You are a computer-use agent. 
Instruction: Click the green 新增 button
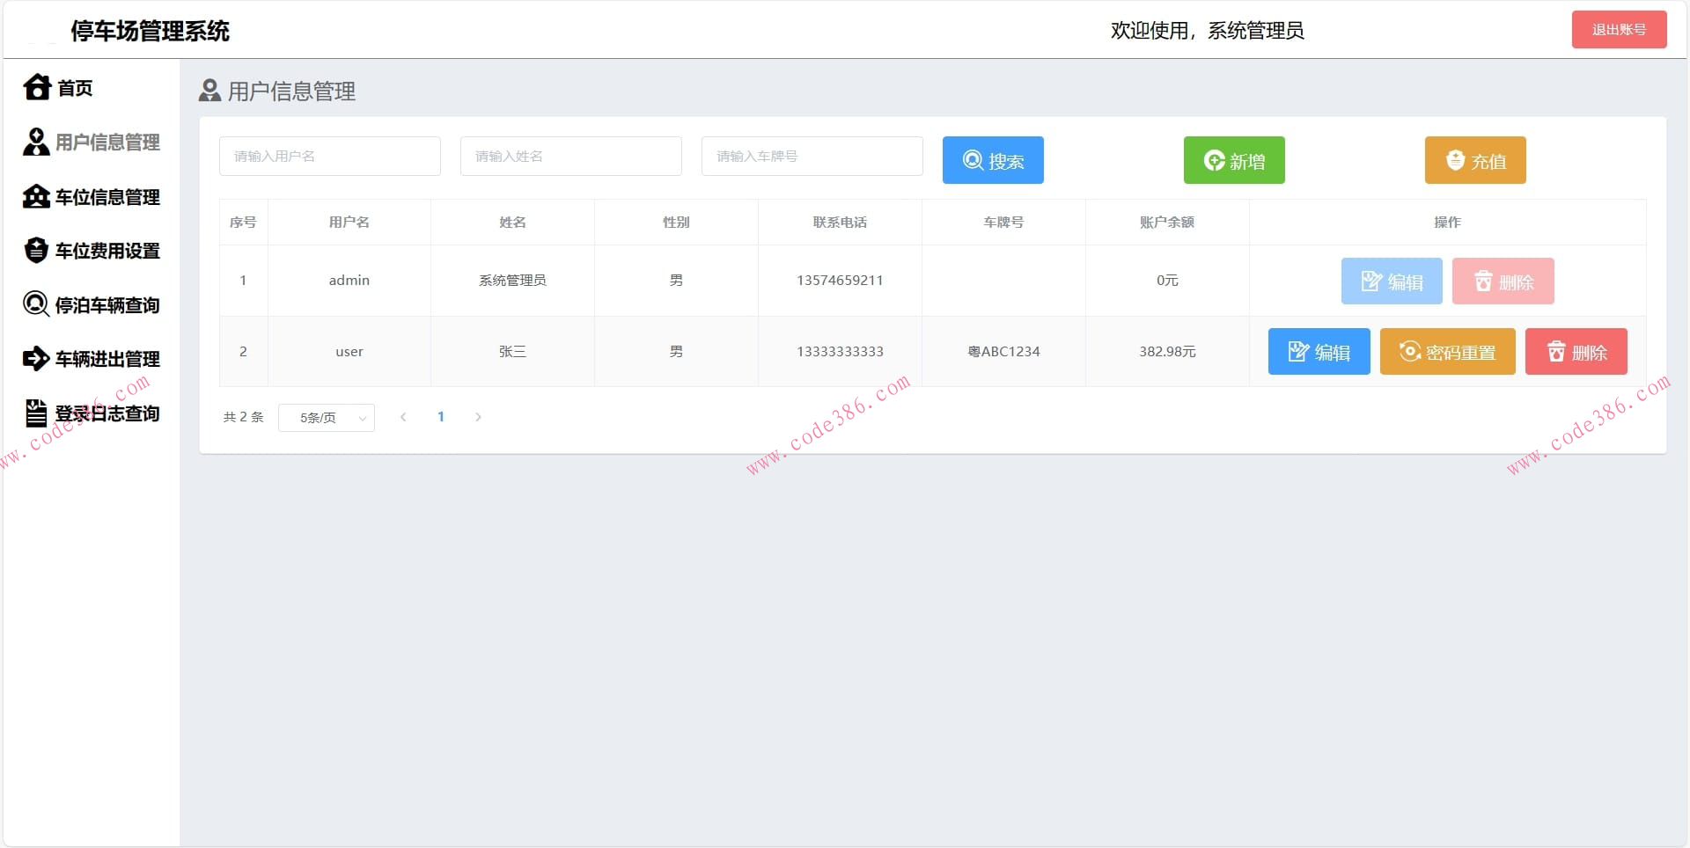click(x=1233, y=160)
